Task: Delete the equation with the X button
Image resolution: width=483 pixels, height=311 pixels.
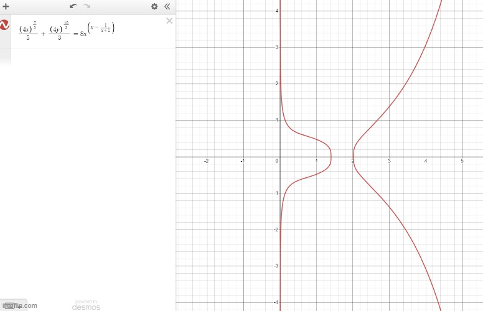Action: (169, 21)
